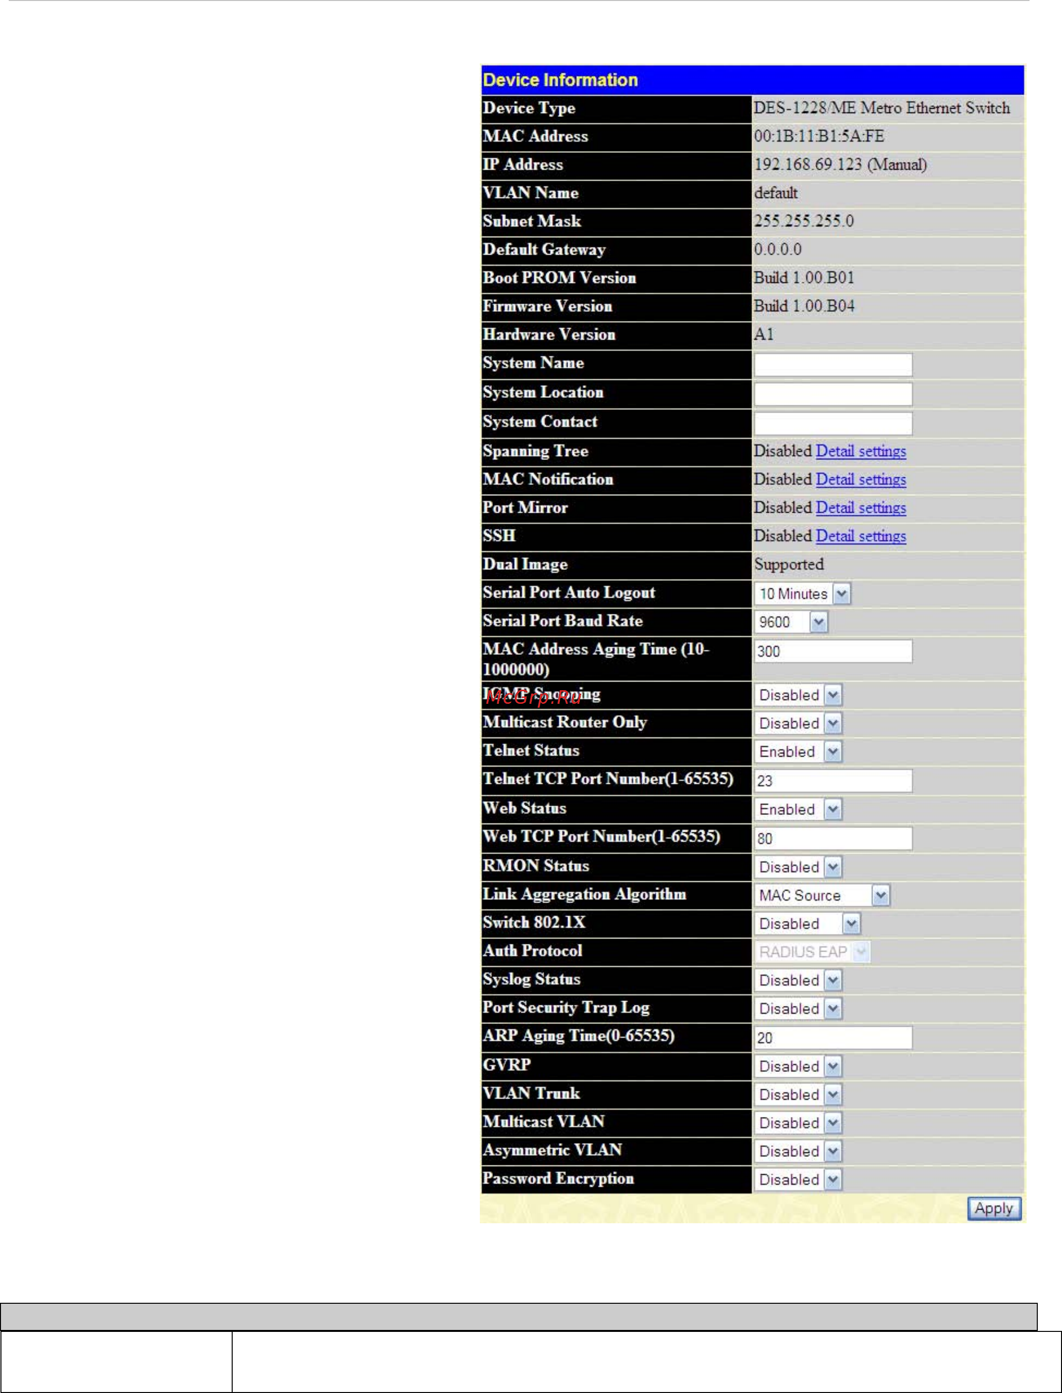The image size is (1062, 1393).
Task: Open Port Mirror Detail settings link
Action: coord(860,507)
